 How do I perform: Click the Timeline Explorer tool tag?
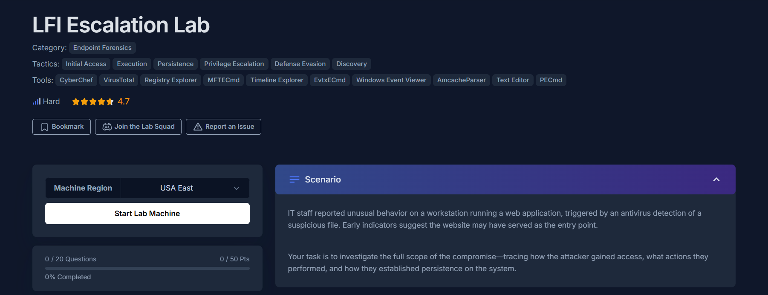(x=277, y=80)
